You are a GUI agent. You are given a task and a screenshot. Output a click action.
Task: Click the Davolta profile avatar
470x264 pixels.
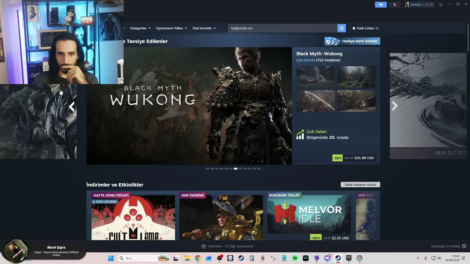[406, 4]
